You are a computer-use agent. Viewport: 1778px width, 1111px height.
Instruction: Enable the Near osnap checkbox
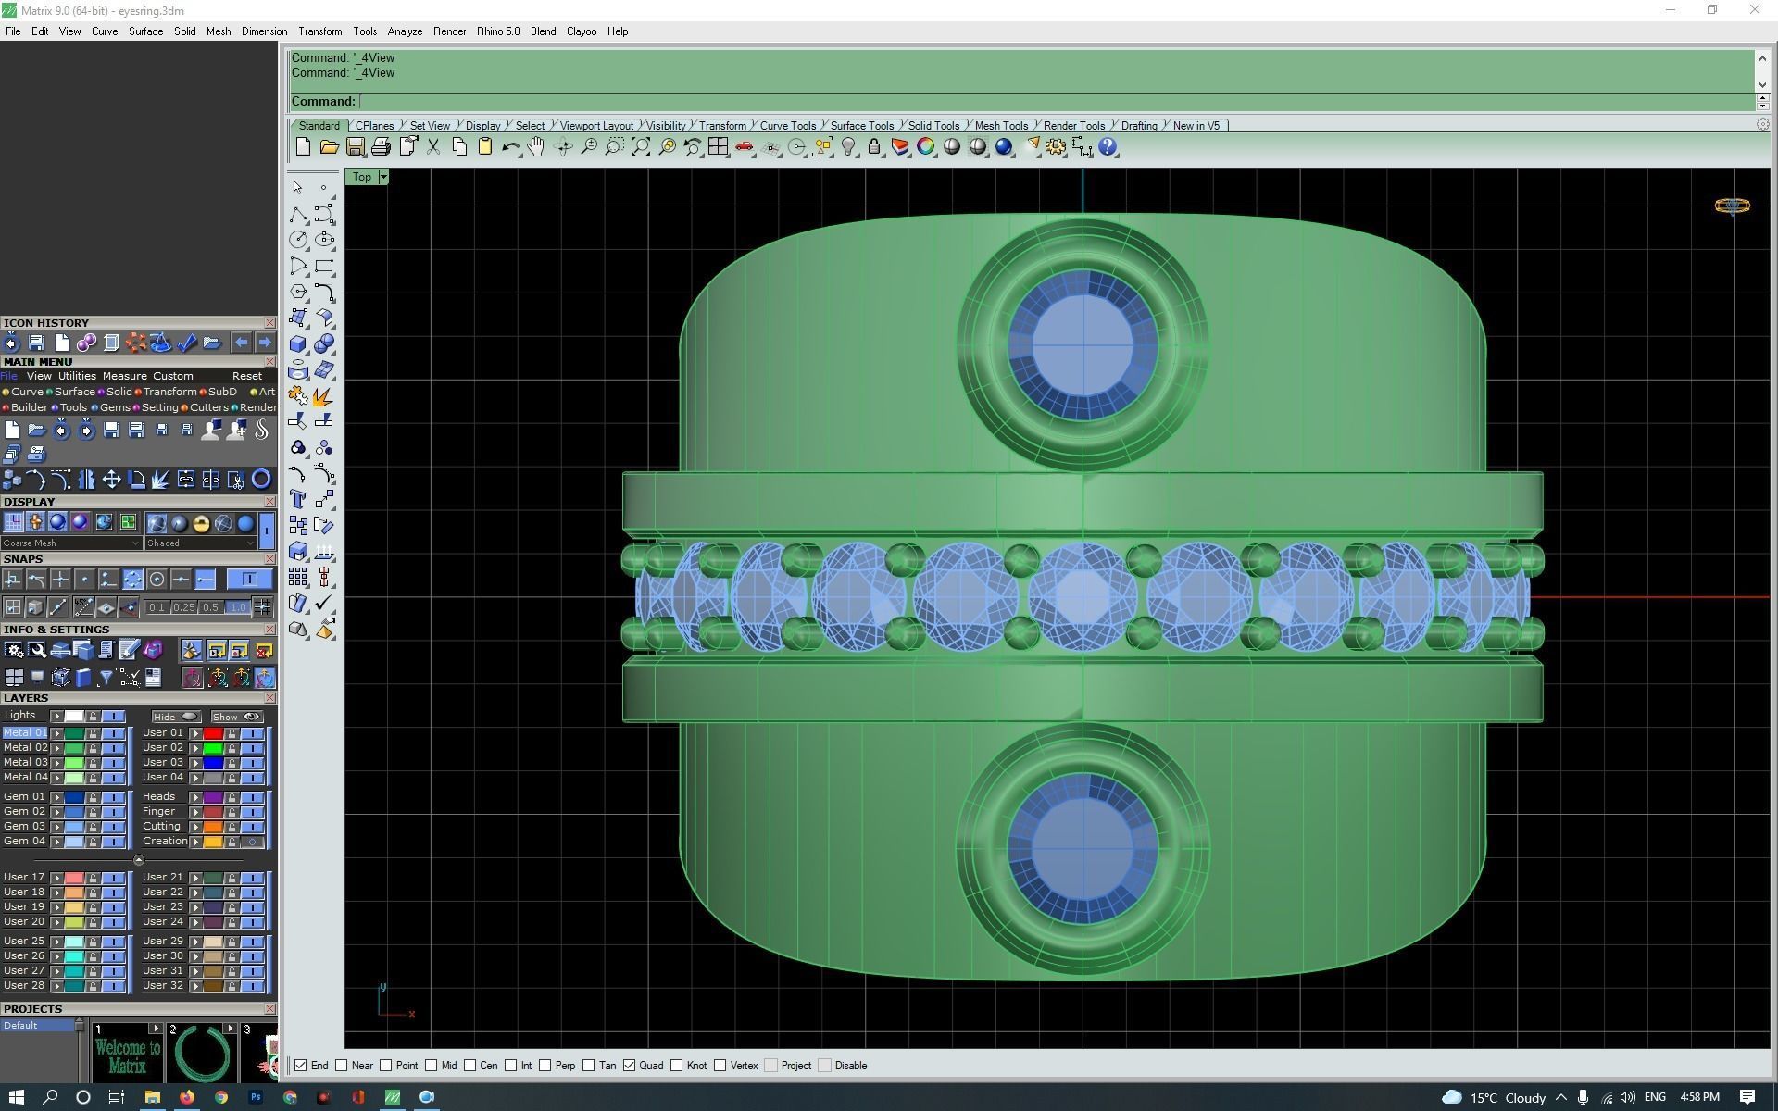pos(342,1066)
